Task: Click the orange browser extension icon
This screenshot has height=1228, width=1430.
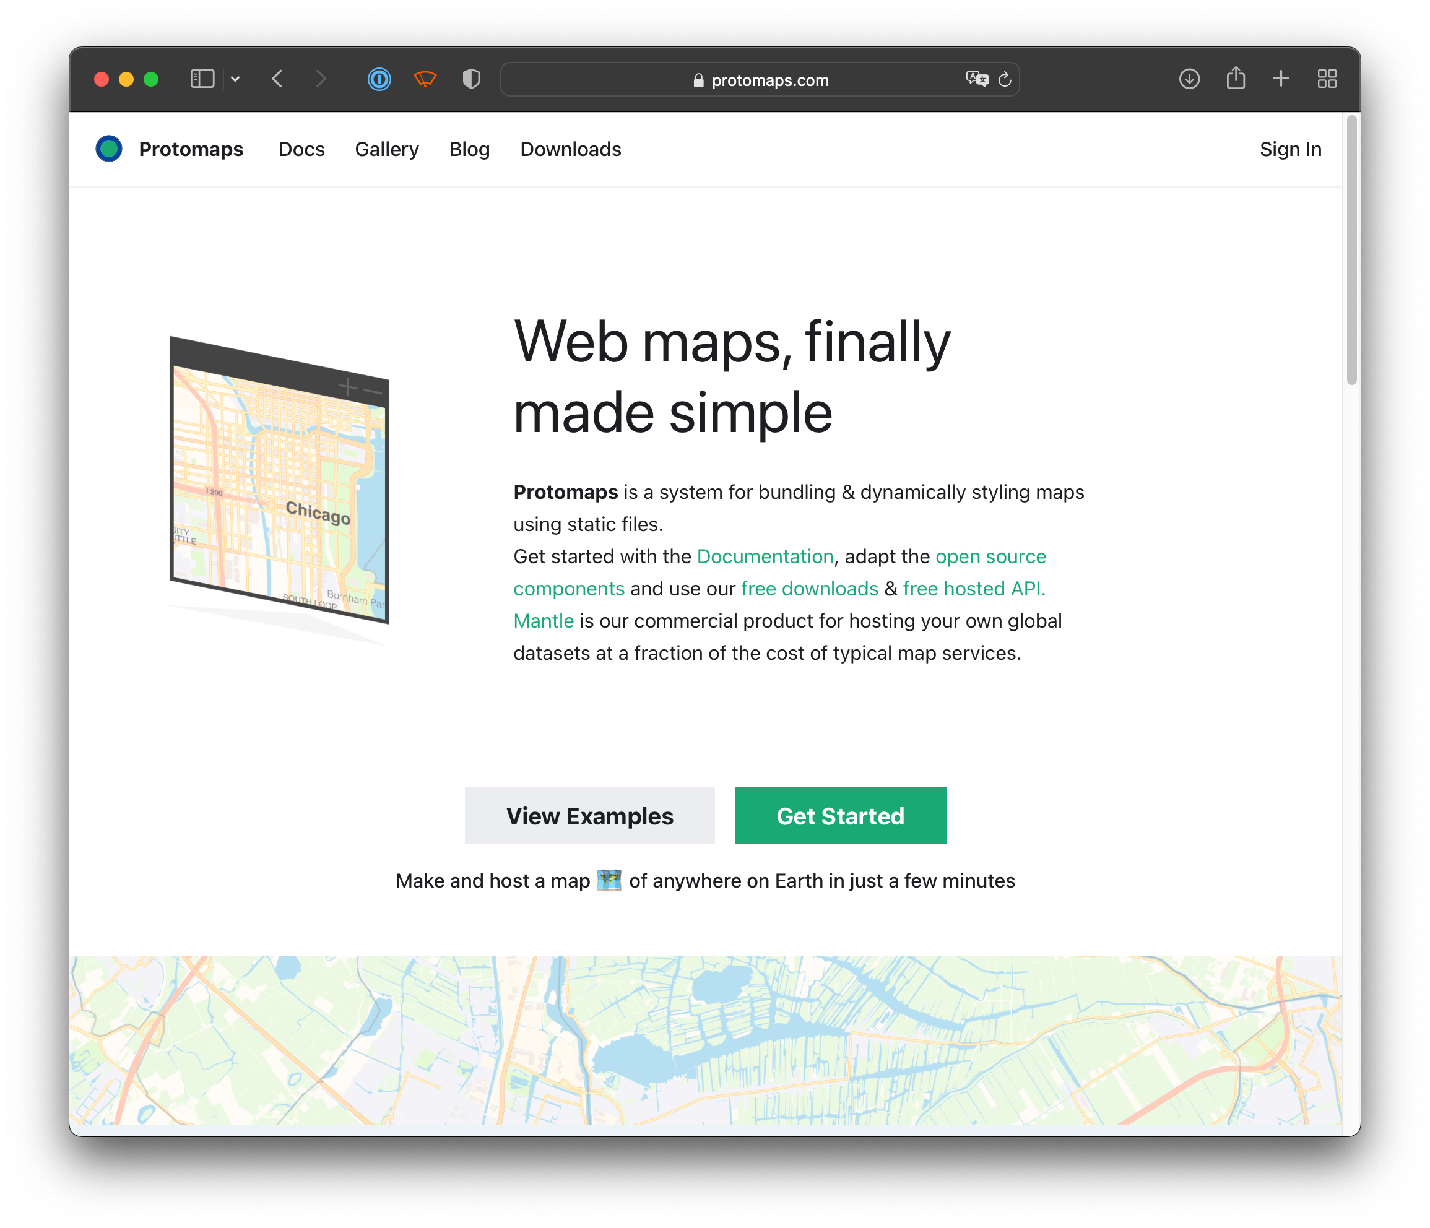Action: coord(425,79)
